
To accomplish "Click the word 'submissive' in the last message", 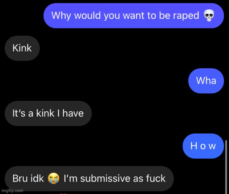I will (105, 178).
